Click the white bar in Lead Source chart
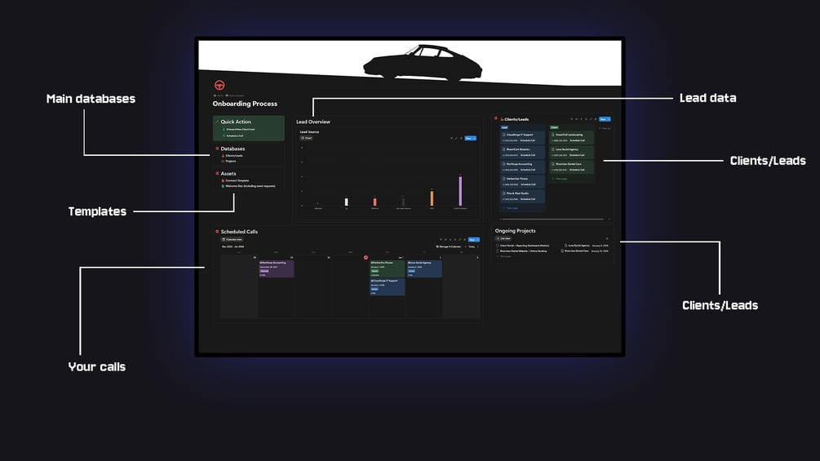 click(346, 202)
